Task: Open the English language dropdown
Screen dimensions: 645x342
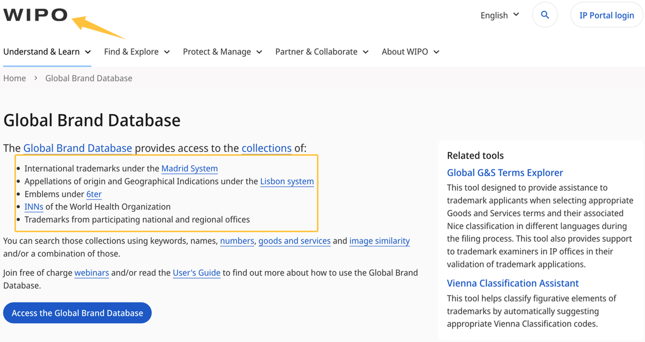Action: (500, 15)
